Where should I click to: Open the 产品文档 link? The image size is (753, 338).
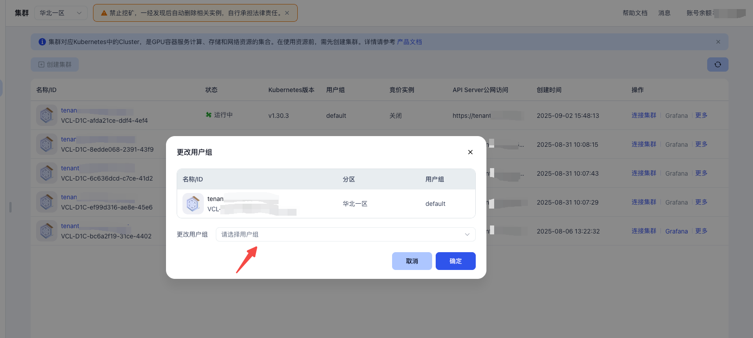click(x=409, y=42)
